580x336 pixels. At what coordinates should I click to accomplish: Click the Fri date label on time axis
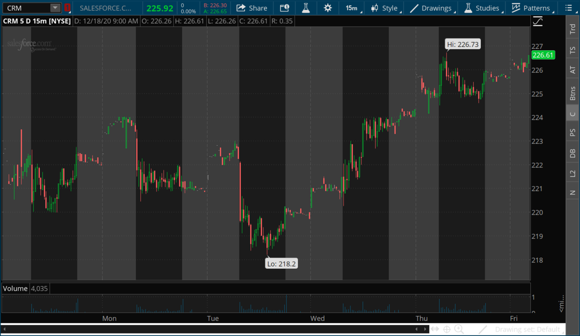pos(514,318)
